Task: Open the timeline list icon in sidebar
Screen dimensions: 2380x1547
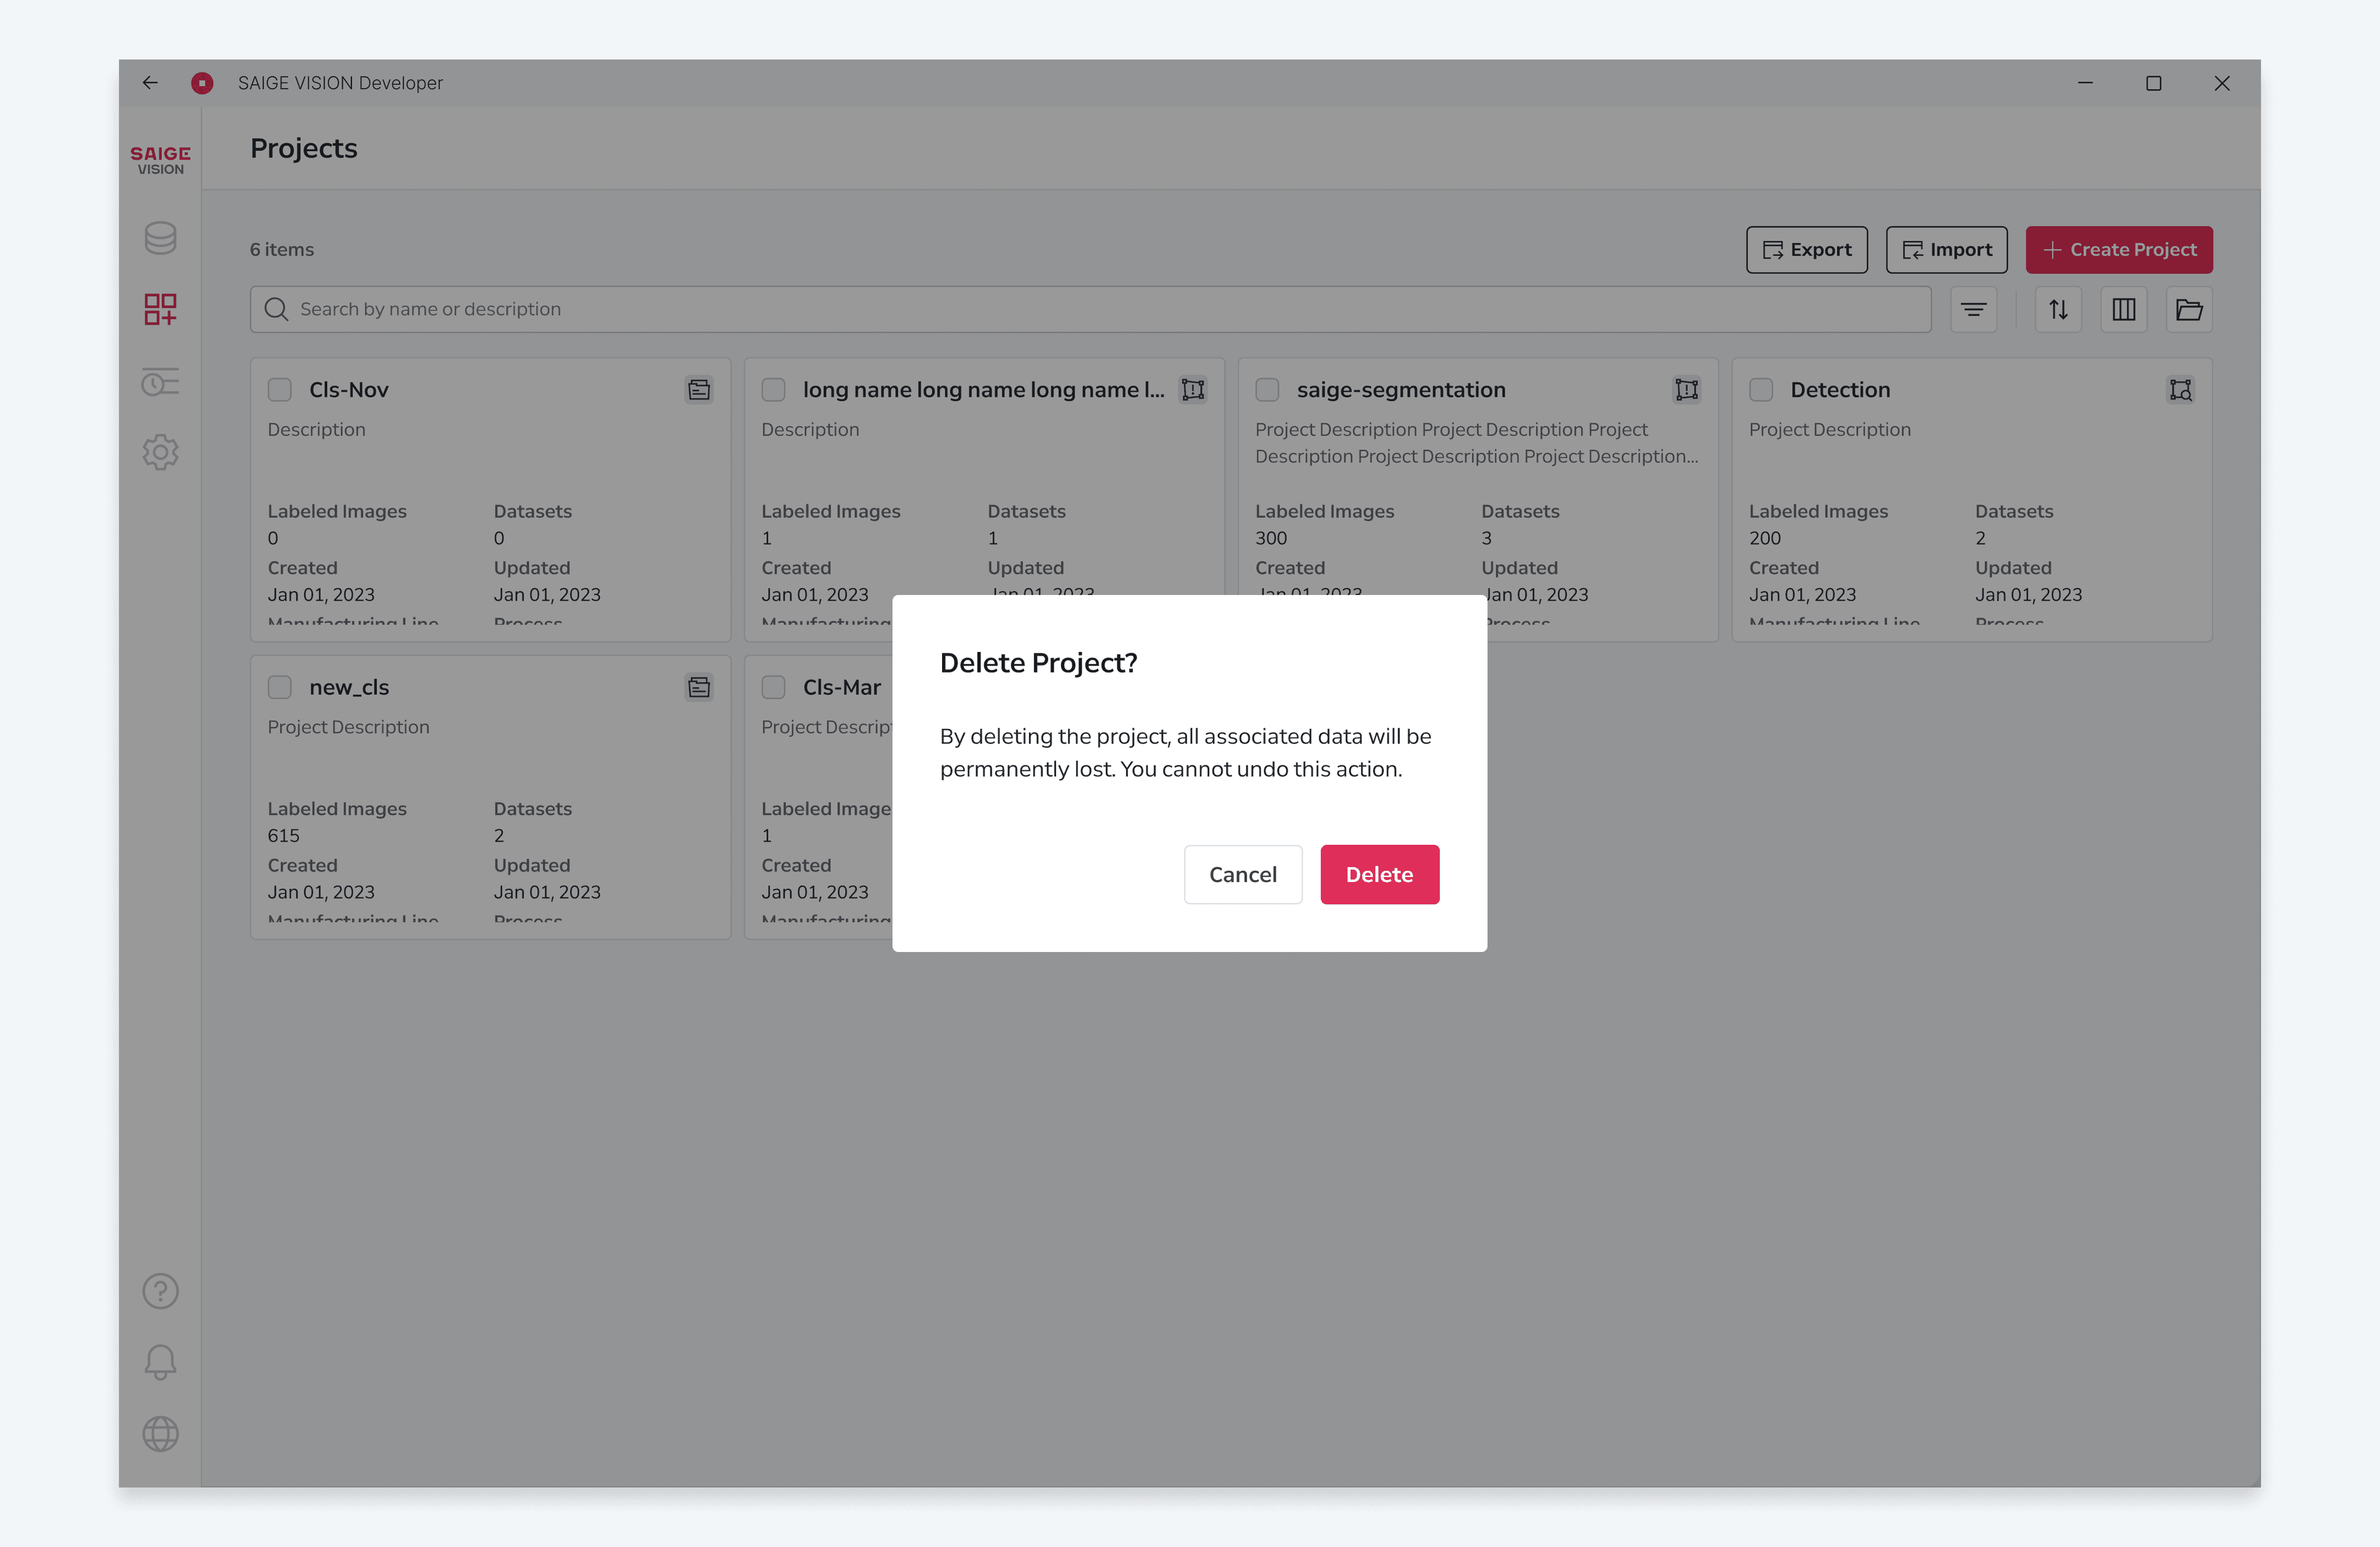Action: 160,381
